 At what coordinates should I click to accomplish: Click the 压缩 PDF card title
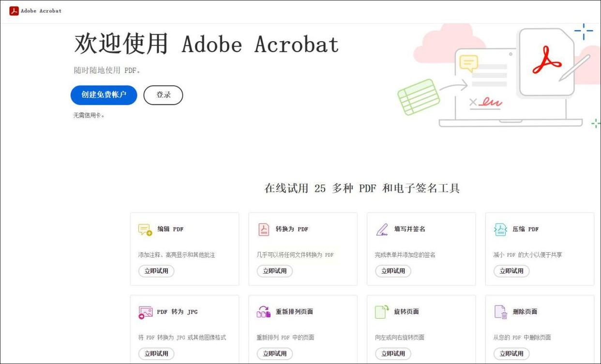pyautogui.click(x=526, y=229)
